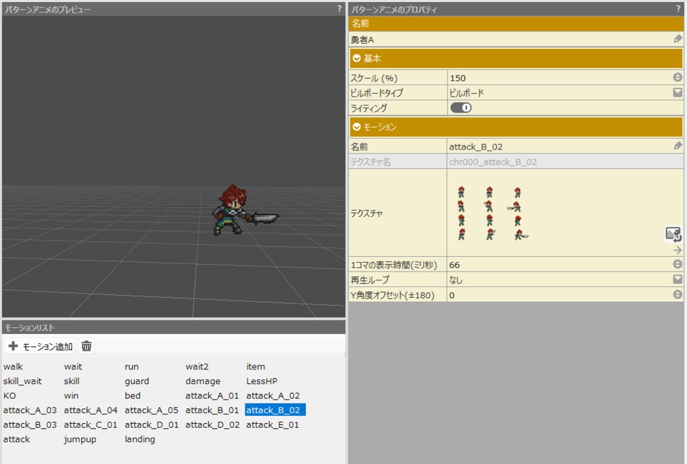This screenshot has height=464, width=687.
Task: Open the ビルボードタイプ dropdown
Action: (678, 93)
